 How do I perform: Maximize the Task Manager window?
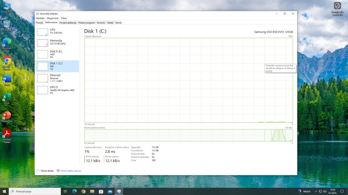pyautogui.click(x=285, y=14)
